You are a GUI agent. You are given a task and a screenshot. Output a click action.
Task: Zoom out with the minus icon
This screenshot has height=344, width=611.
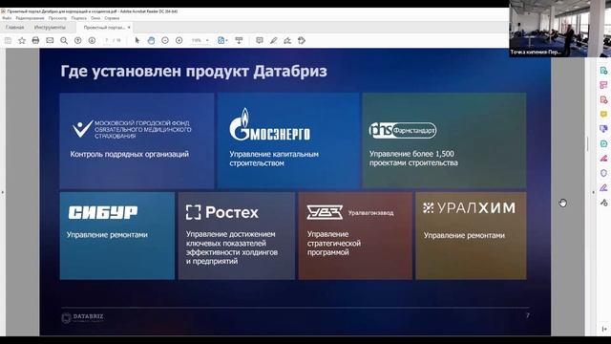[165, 40]
